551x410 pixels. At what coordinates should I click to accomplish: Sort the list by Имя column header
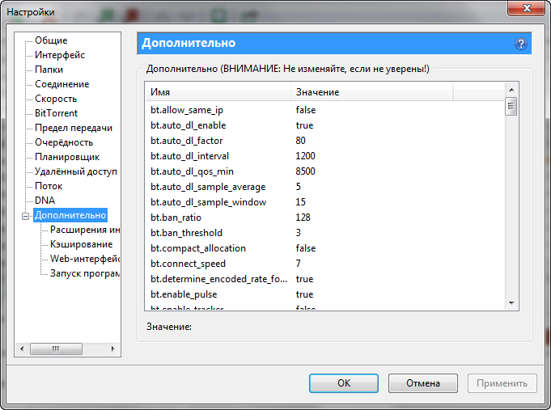(x=217, y=92)
